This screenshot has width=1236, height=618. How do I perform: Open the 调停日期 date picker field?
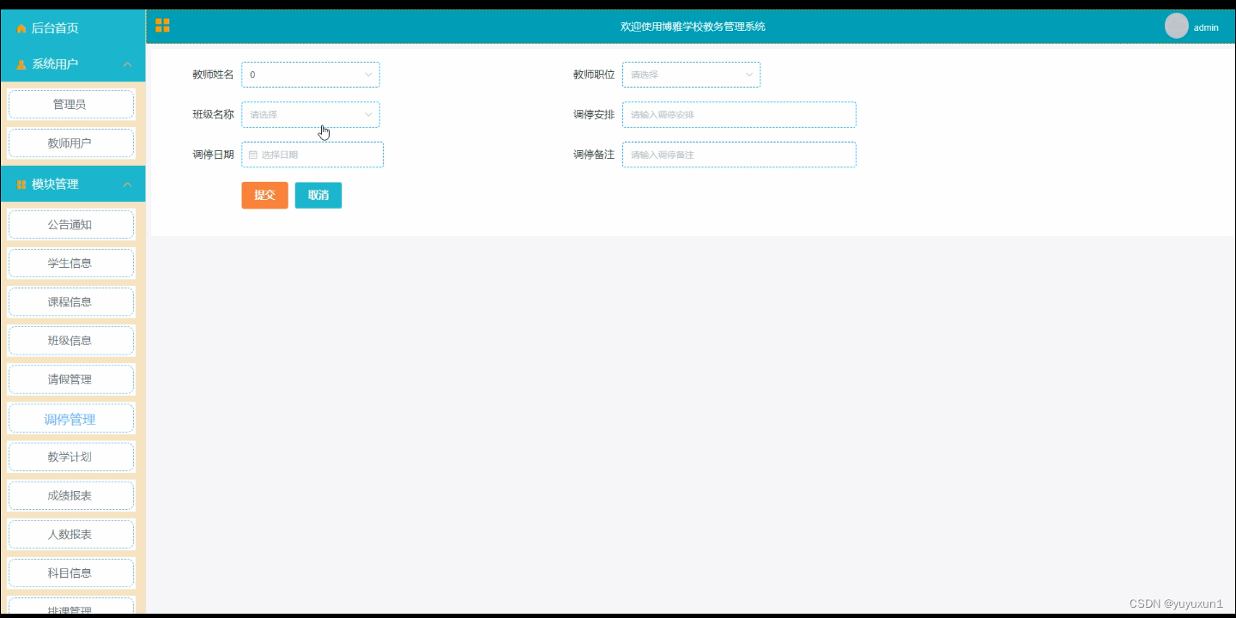(312, 154)
